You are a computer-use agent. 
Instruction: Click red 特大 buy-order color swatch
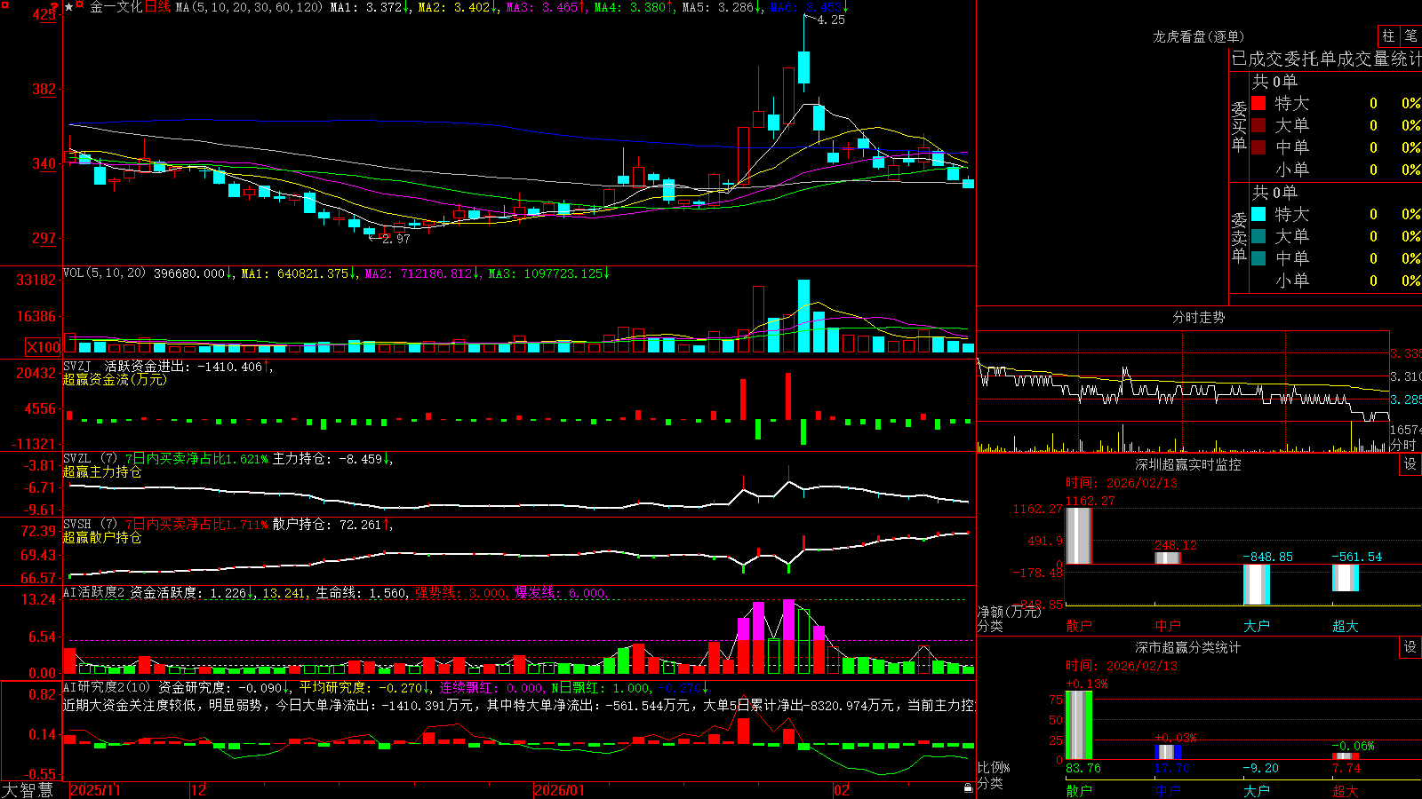[1258, 103]
